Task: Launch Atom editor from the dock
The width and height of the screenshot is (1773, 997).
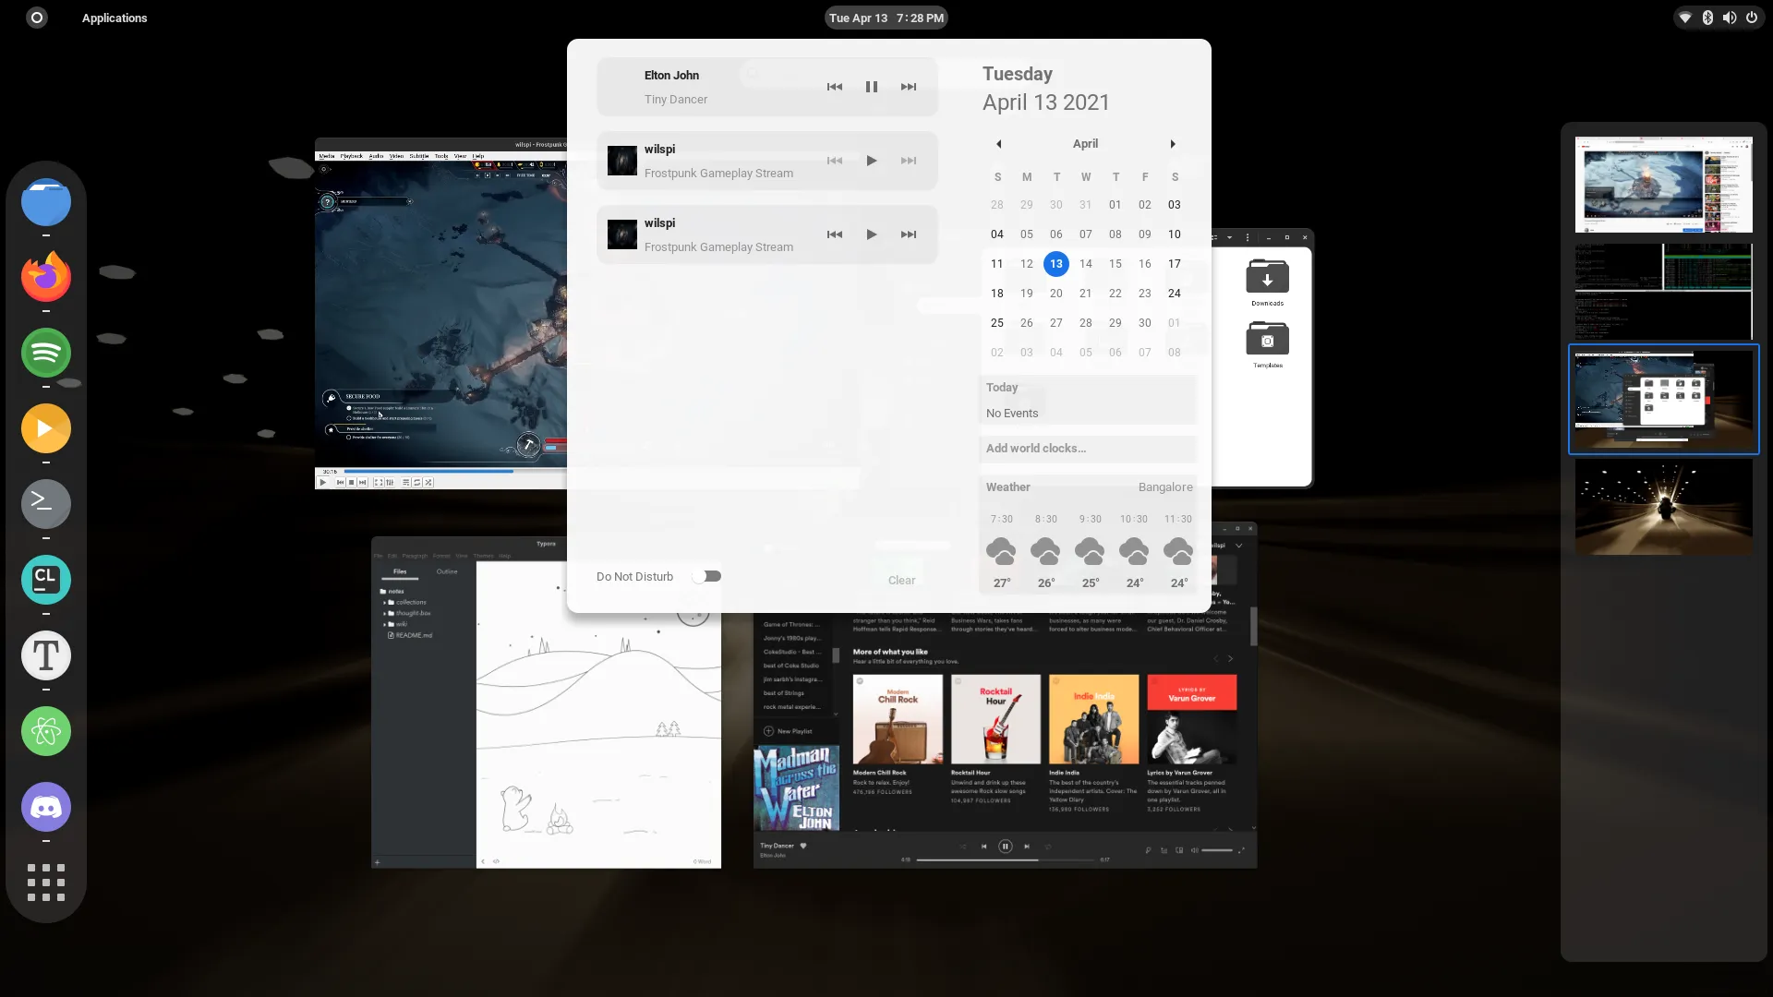Action: [x=46, y=731]
